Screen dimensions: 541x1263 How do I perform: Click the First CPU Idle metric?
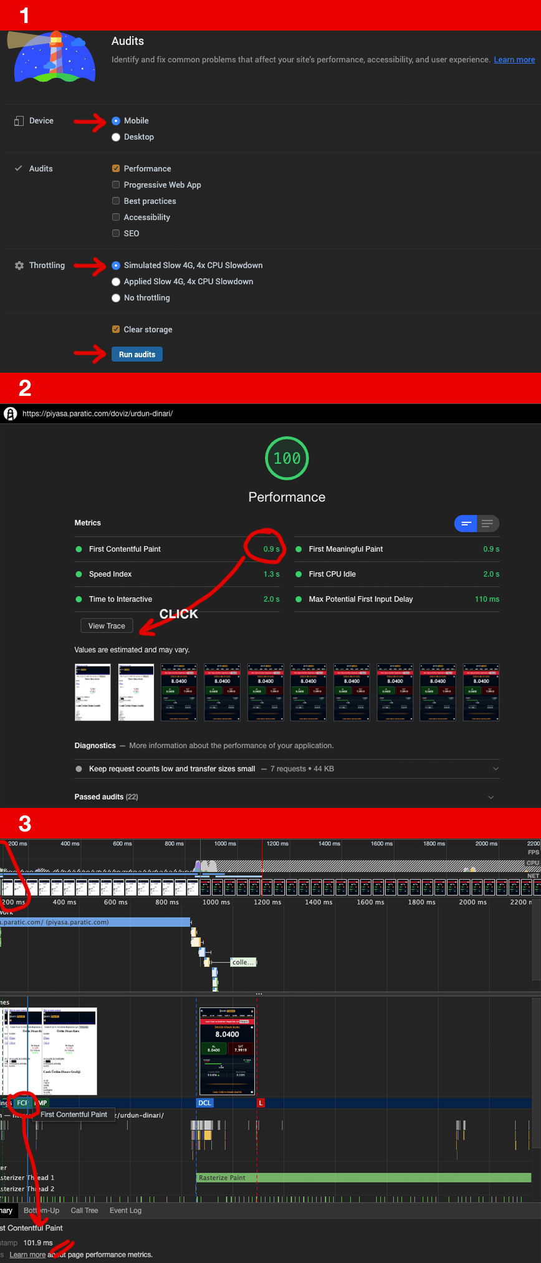click(x=397, y=574)
